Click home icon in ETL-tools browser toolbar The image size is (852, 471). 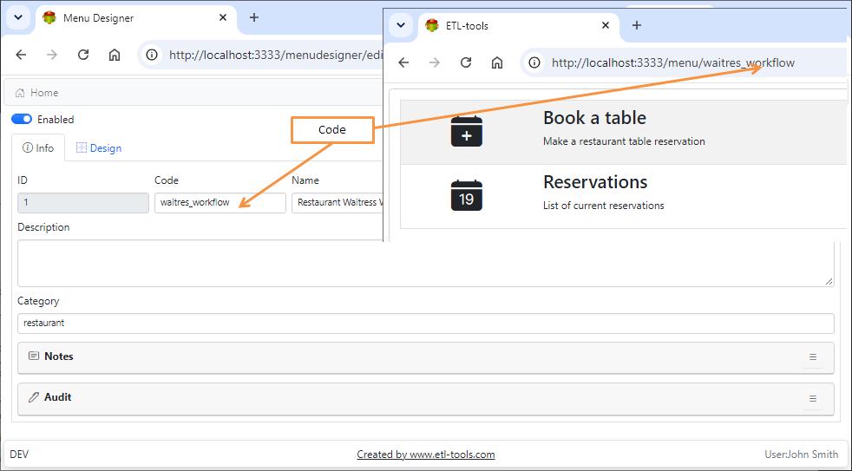point(496,62)
